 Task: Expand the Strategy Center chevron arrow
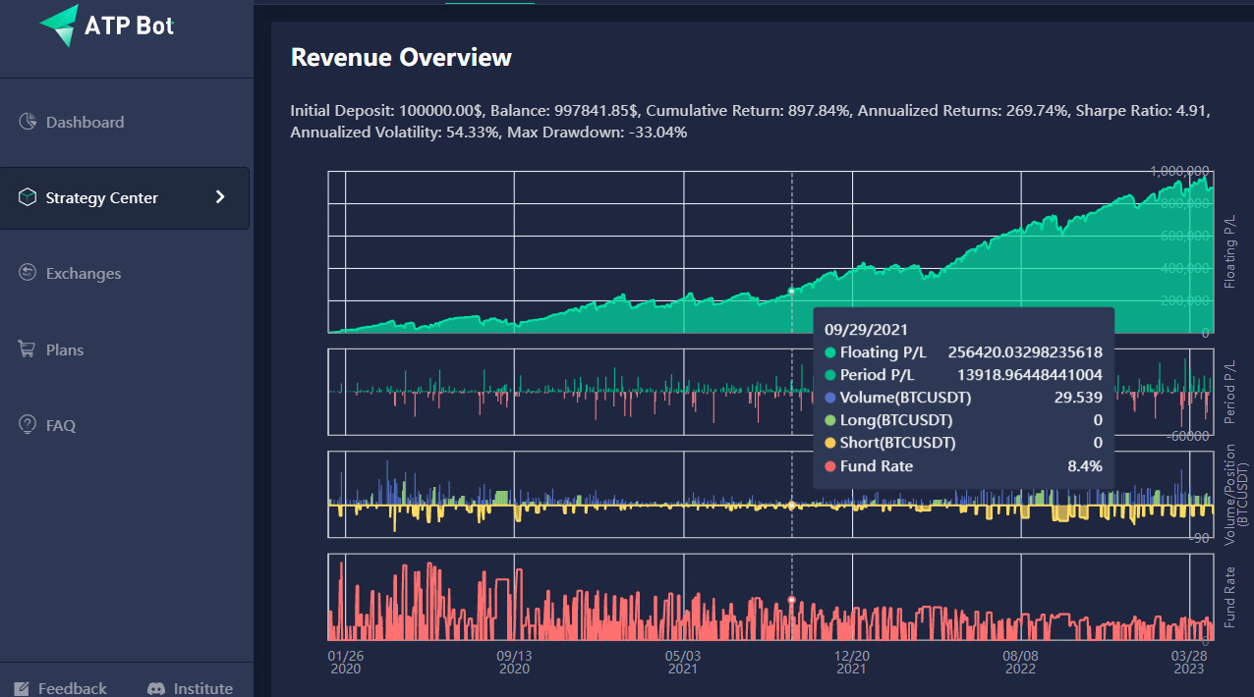click(220, 197)
